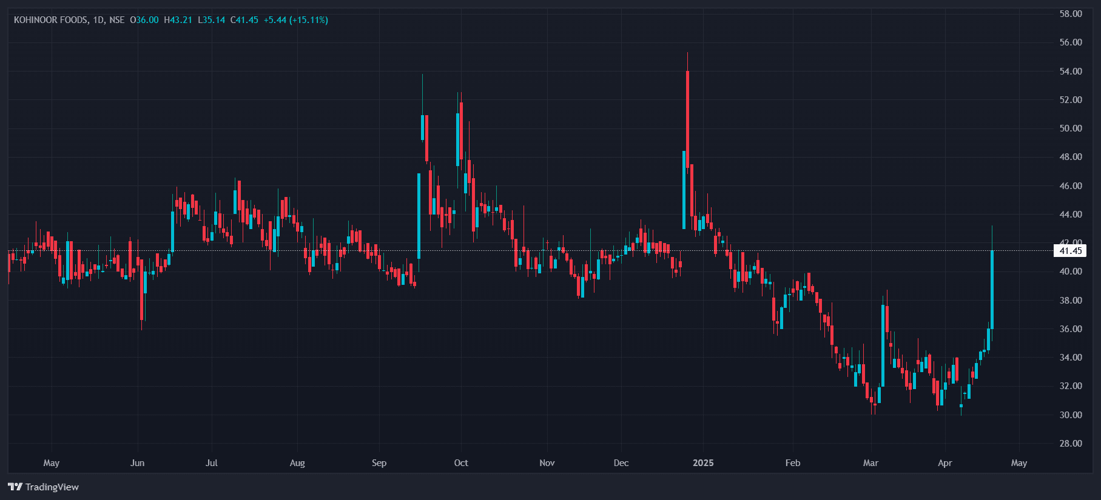This screenshot has height=500, width=1101.
Task: Click the 58.00 price scale label
Action: (x=1071, y=13)
